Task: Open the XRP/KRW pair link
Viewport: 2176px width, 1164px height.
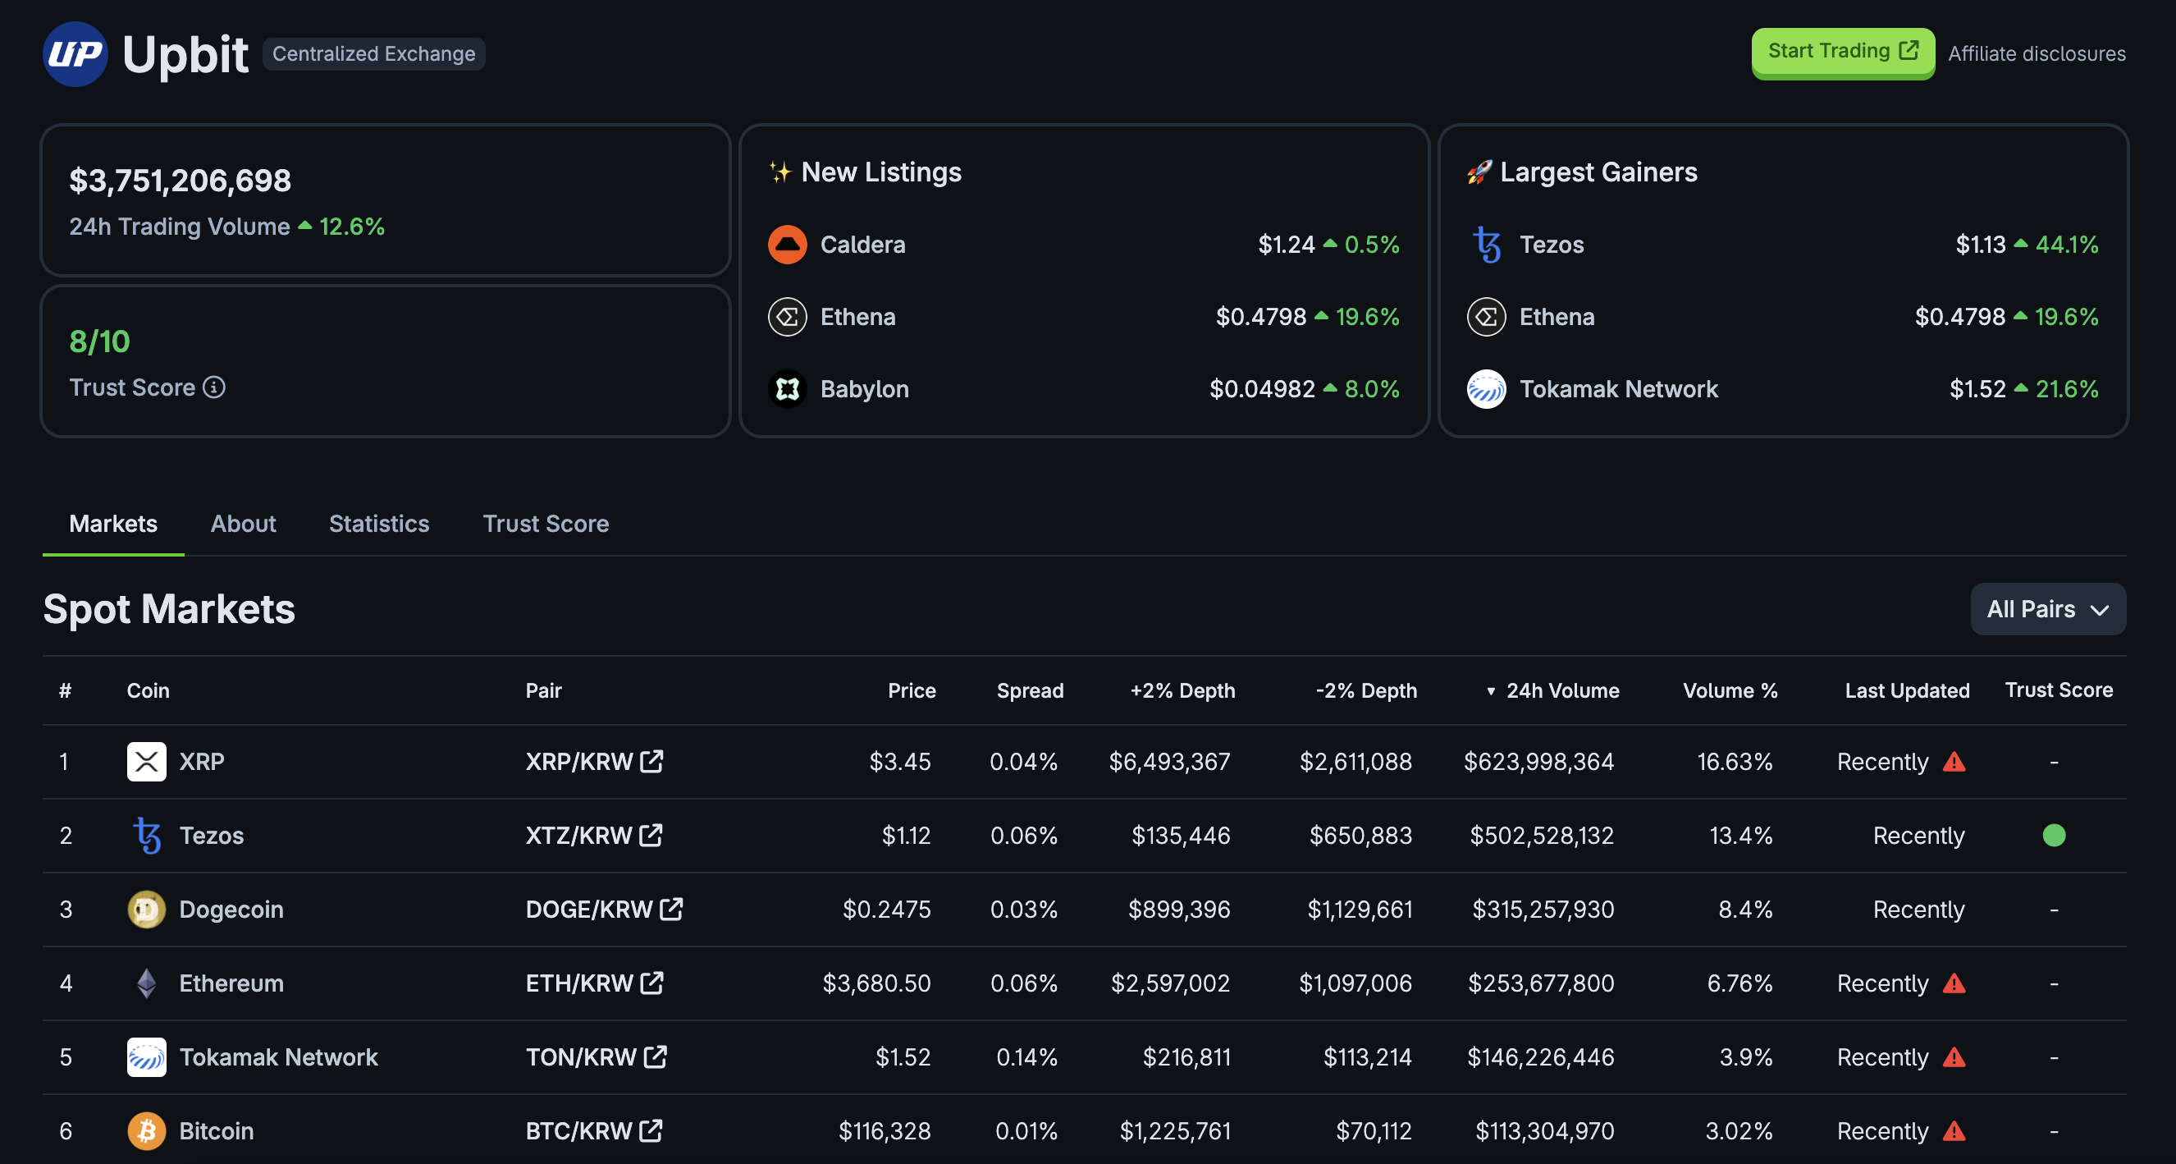Action: pyautogui.click(x=578, y=762)
